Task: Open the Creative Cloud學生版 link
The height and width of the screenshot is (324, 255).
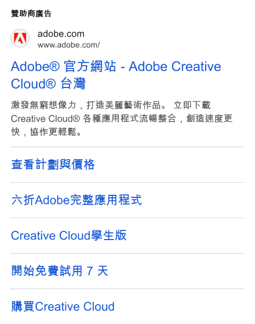Action: click(68, 235)
